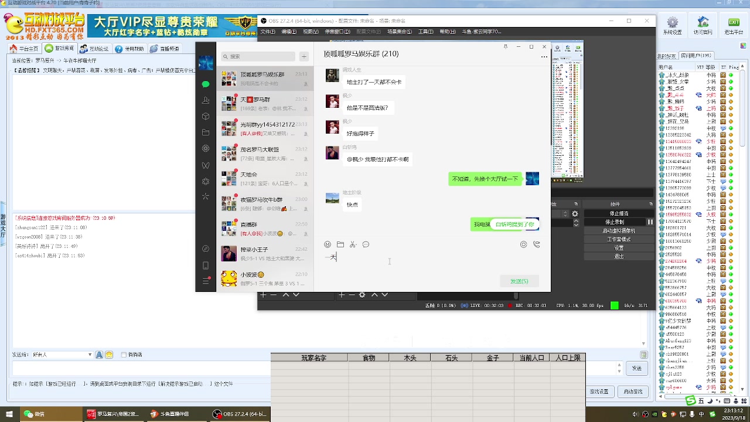Screen dimensions: 750x422
Task: Click the lobby 发送 button
Action: click(637, 368)
